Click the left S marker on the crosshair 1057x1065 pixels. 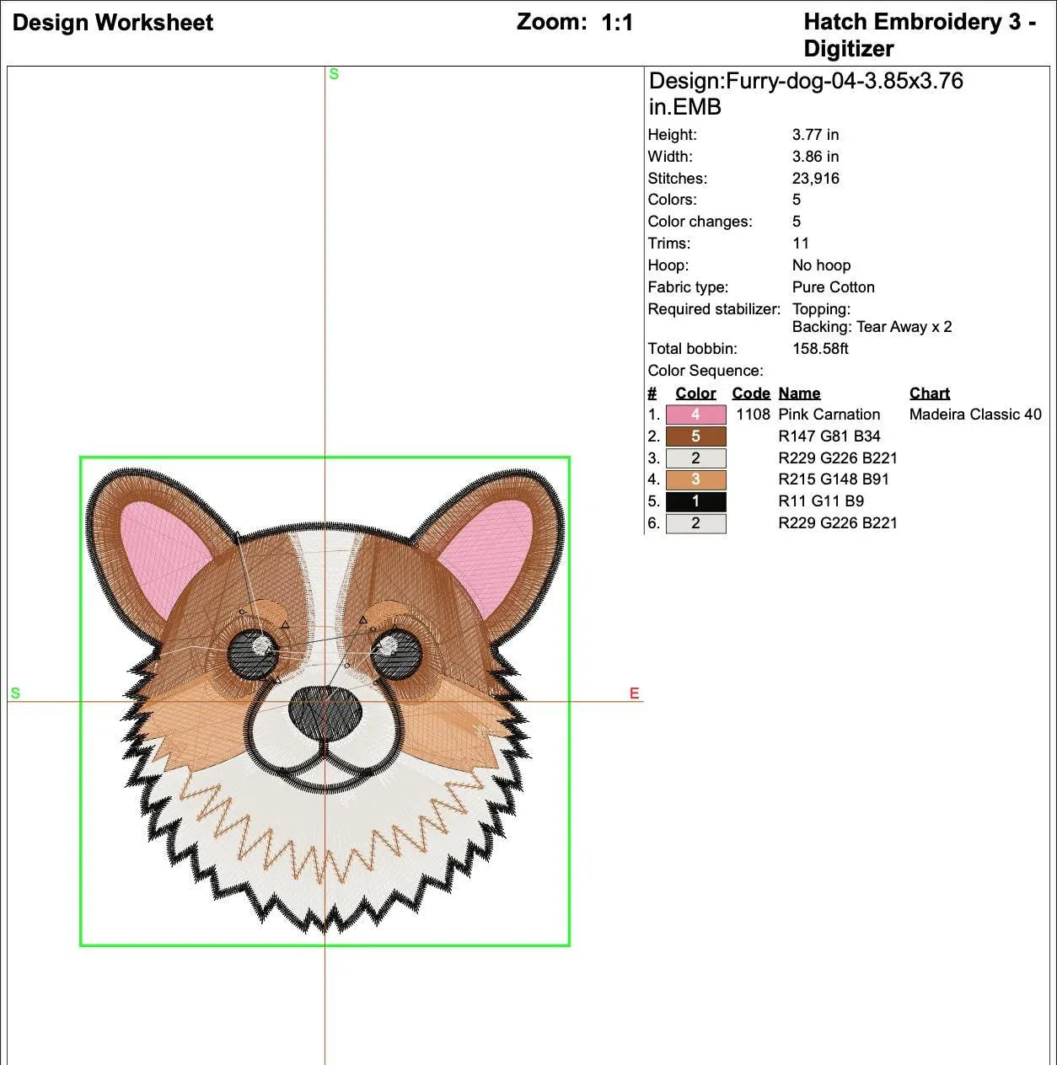click(15, 693)
